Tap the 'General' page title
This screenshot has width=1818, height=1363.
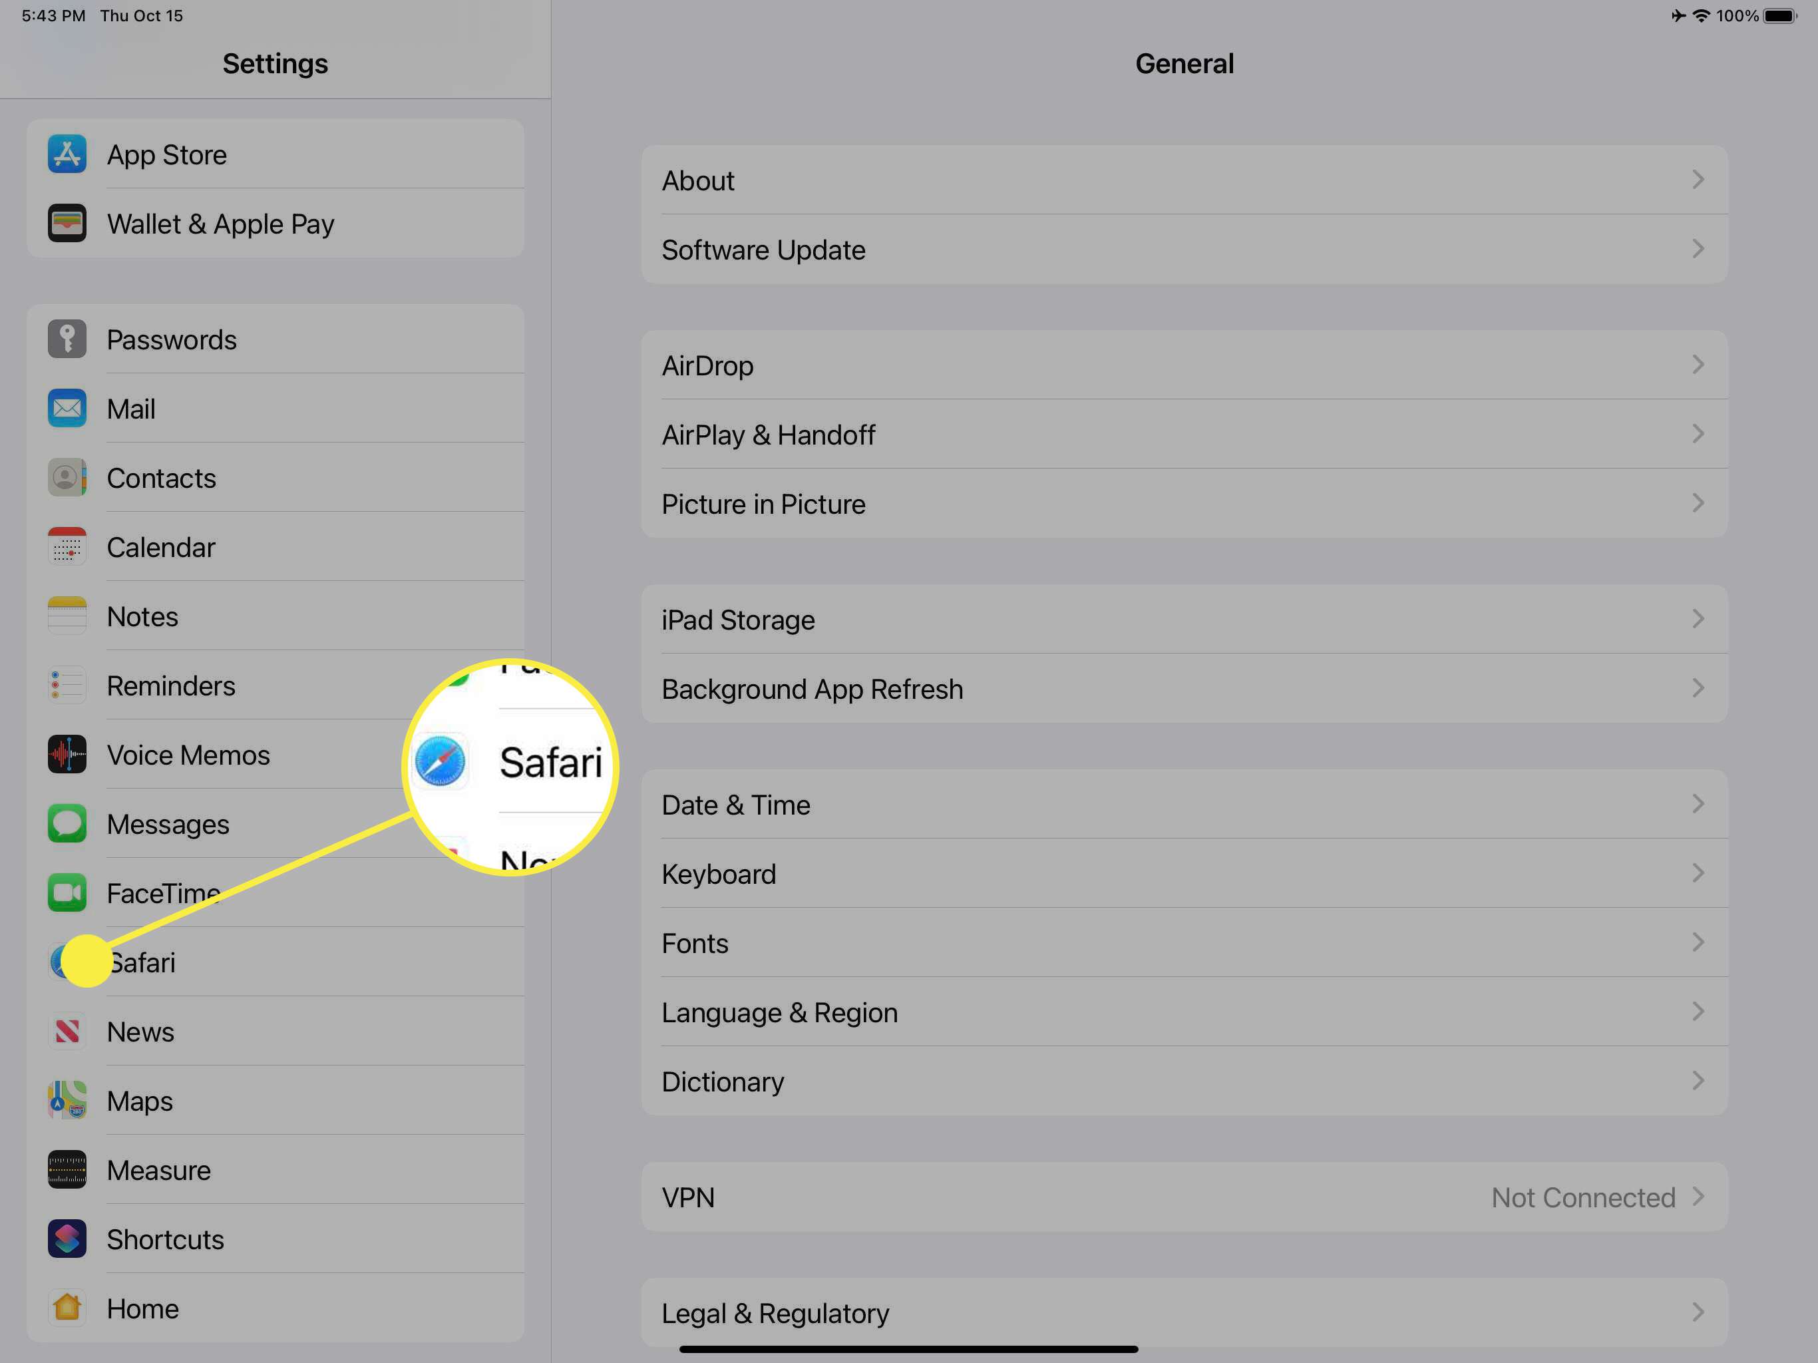click(x=1184, y=63)
